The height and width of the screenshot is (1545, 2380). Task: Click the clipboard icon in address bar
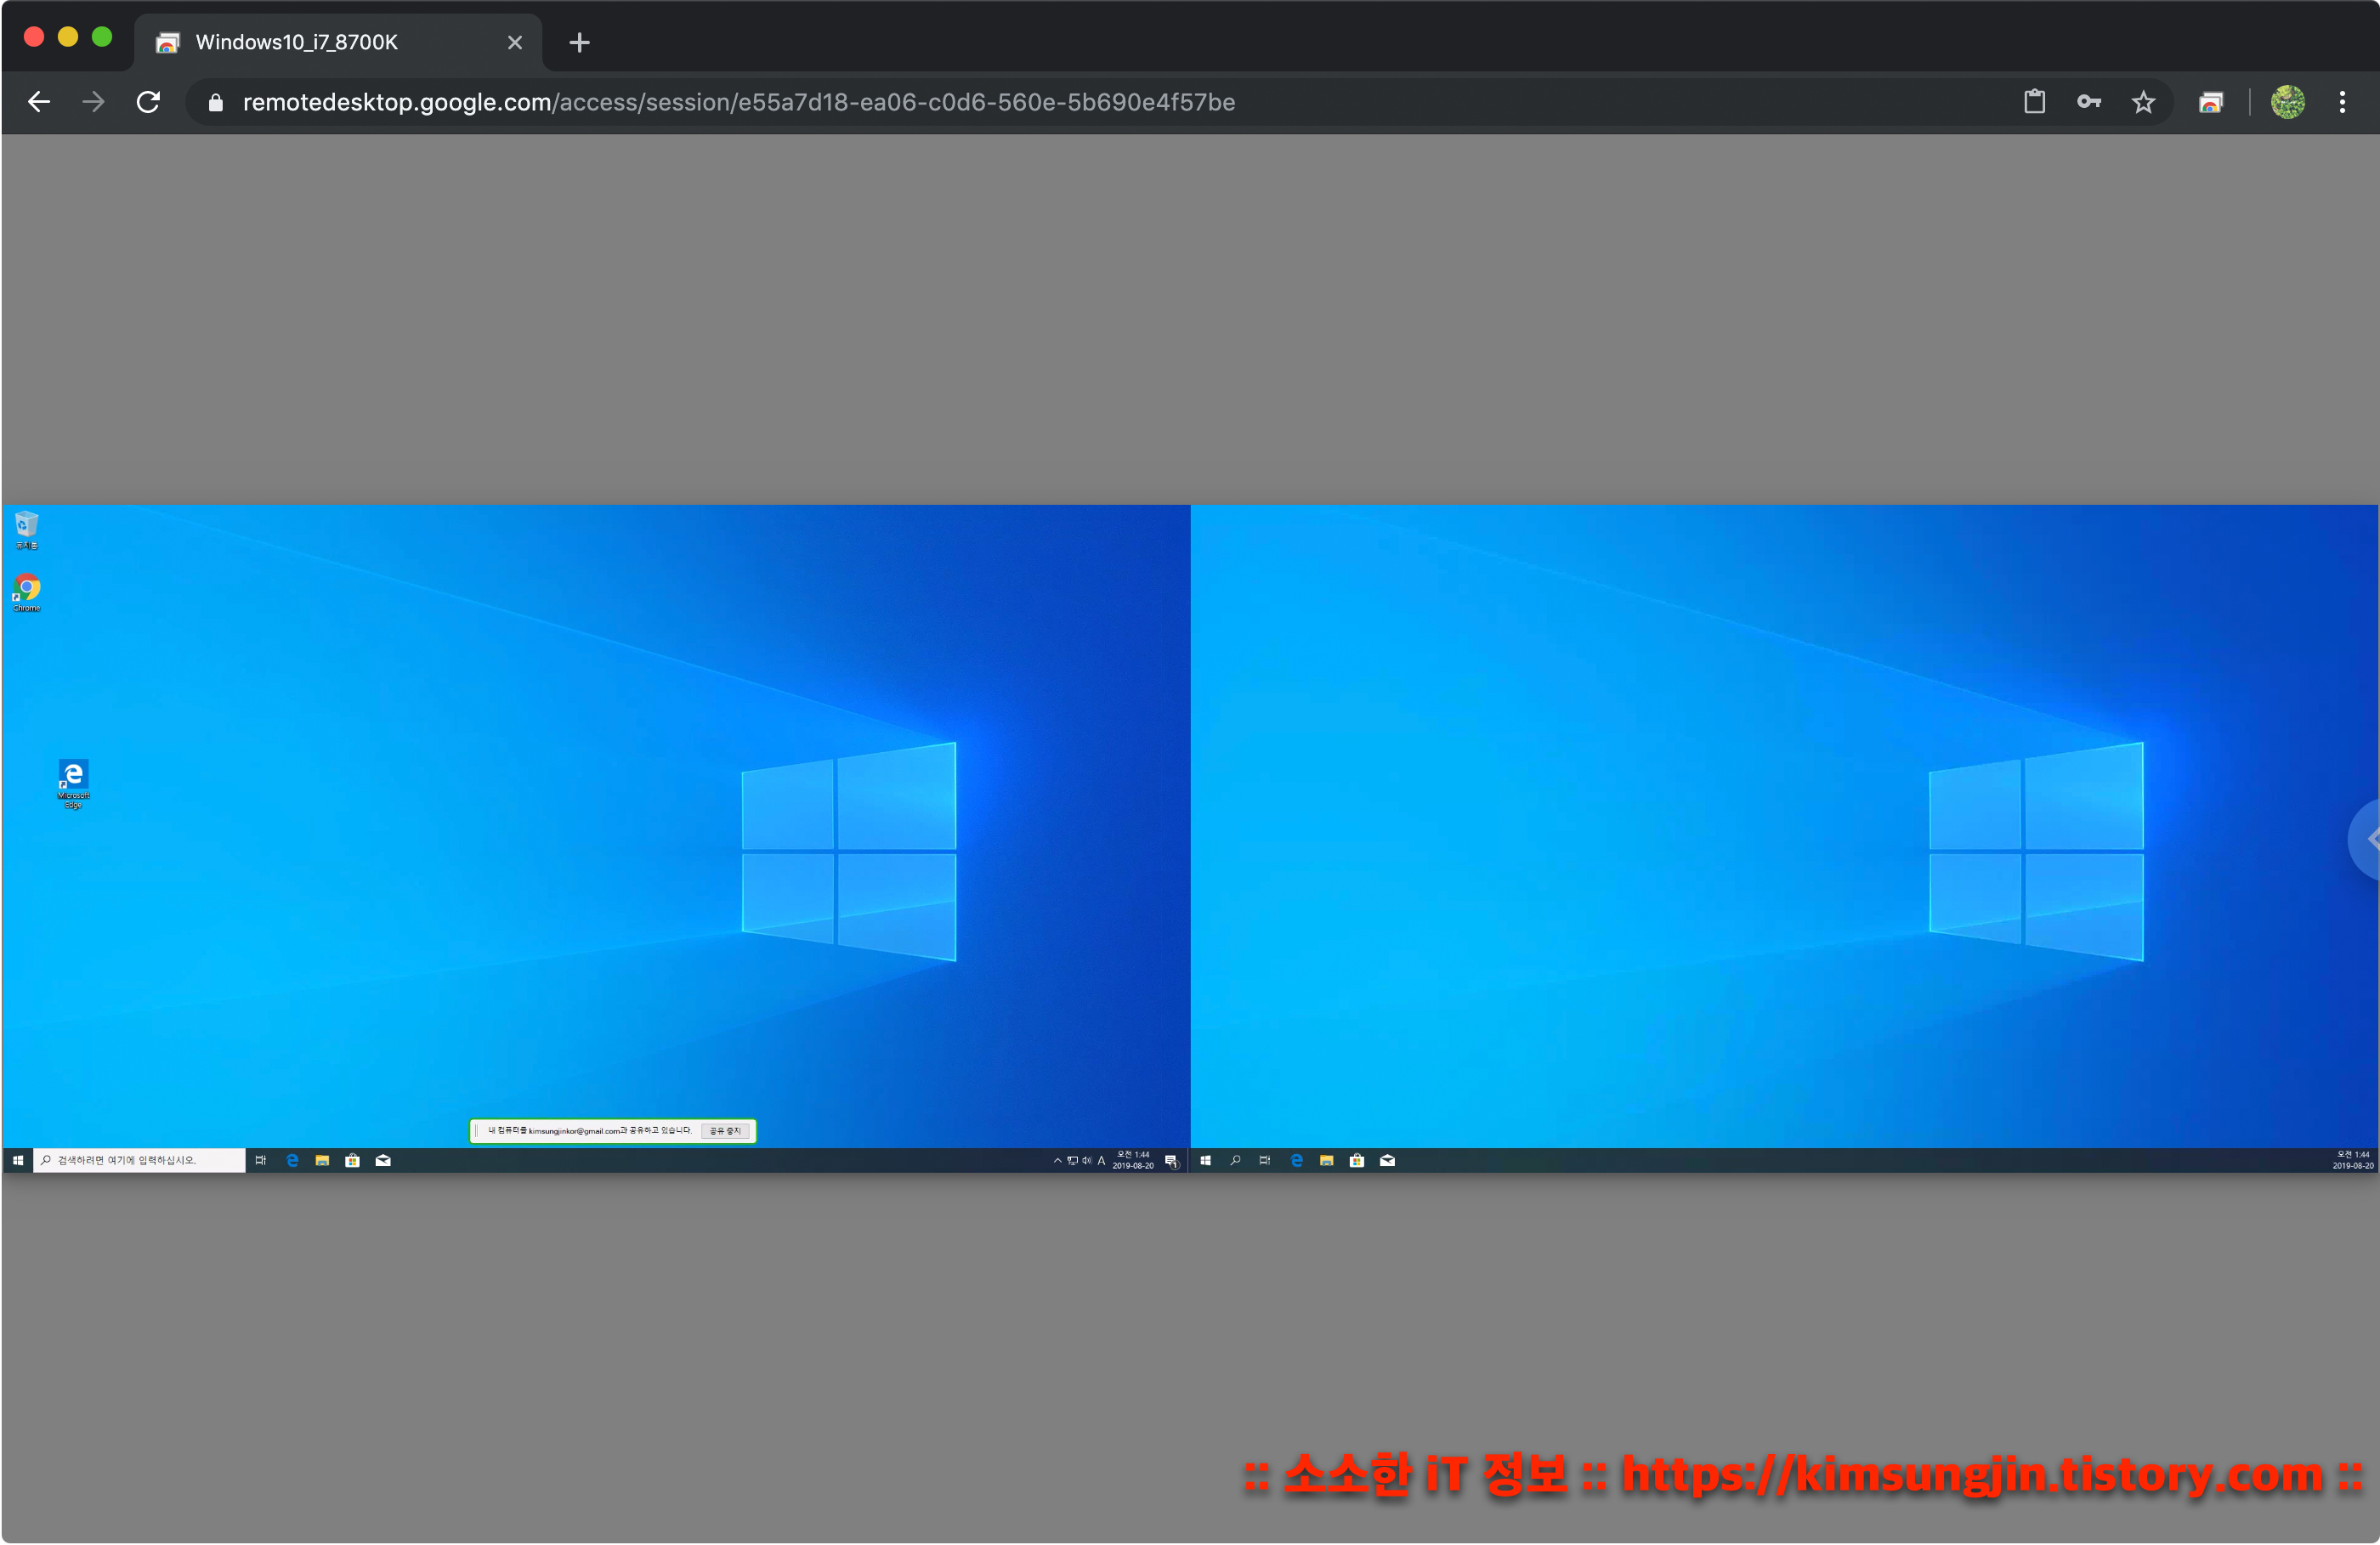click(x=2034, y=102)
